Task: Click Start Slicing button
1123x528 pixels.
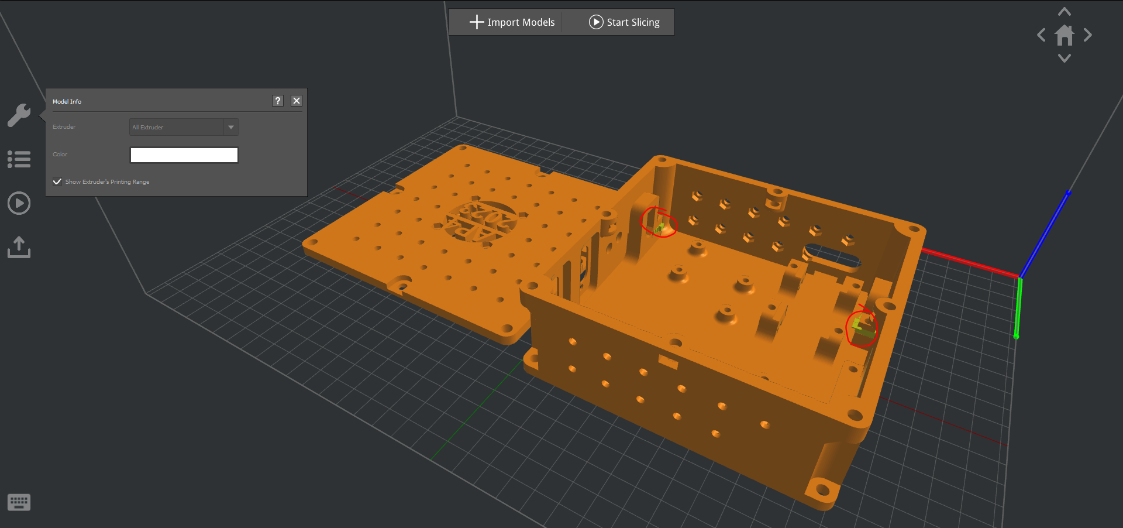Action: tap(624, 22)
